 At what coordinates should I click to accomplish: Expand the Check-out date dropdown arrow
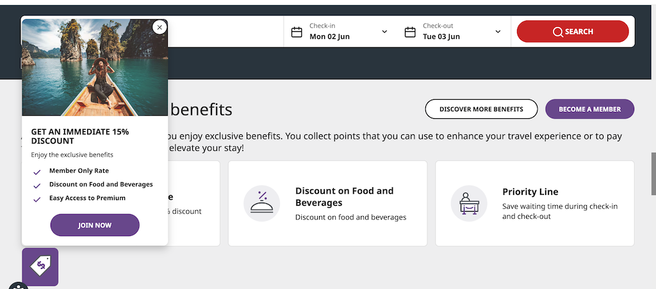[x=498, y=32]
